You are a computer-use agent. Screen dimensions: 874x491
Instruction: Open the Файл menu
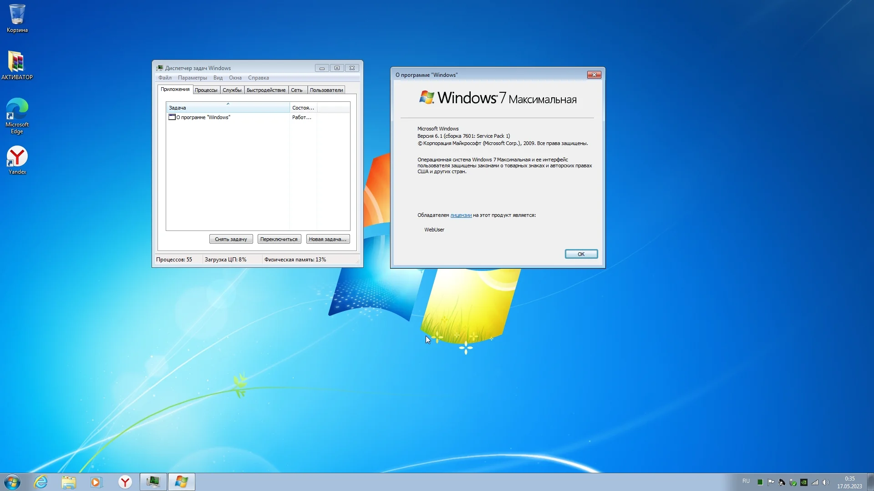pyautogui.click(x=165, y=78)
